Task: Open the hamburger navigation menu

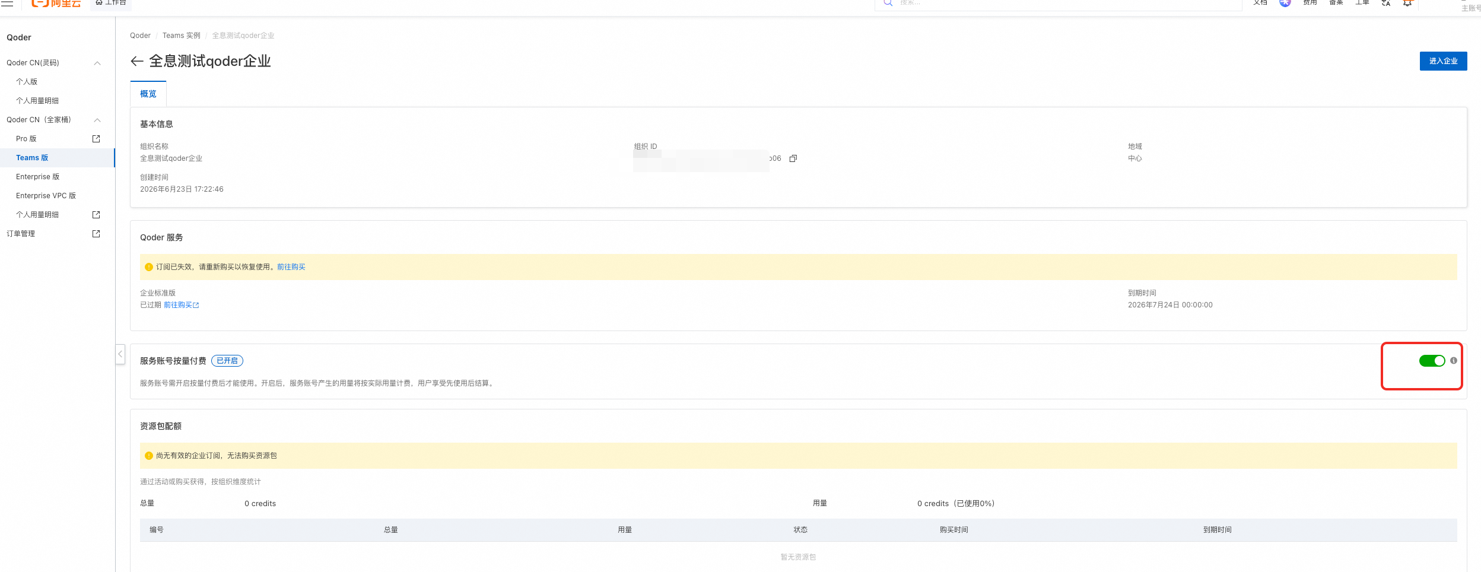Action: 7,3
